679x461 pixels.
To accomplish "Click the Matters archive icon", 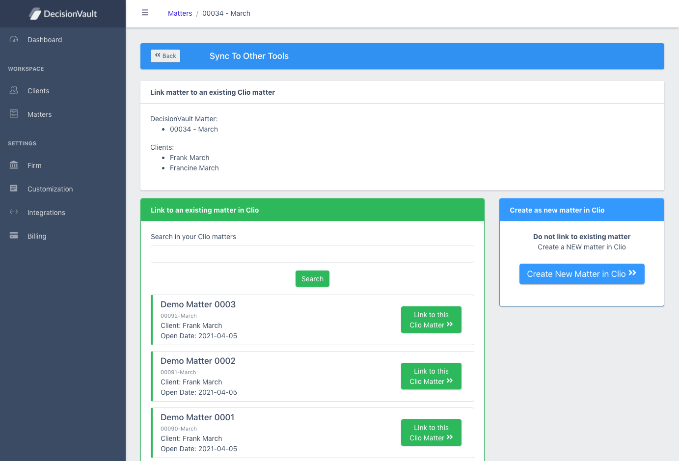I will tap(14, 114).
